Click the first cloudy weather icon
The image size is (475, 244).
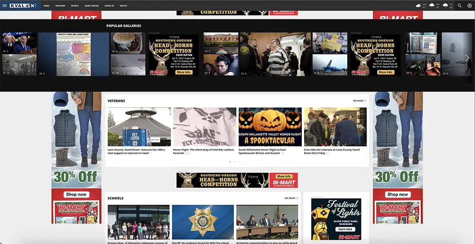click(x=418, y=6)
